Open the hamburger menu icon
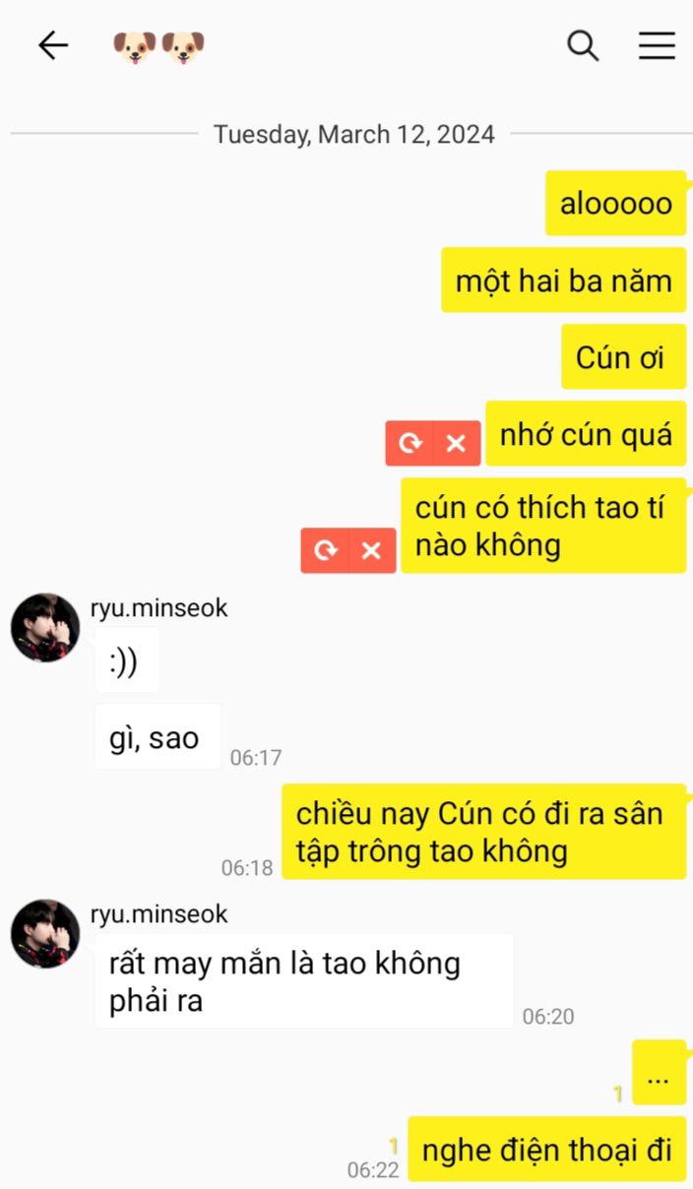The image size is (693, 1189). click(x=657, y=45)
